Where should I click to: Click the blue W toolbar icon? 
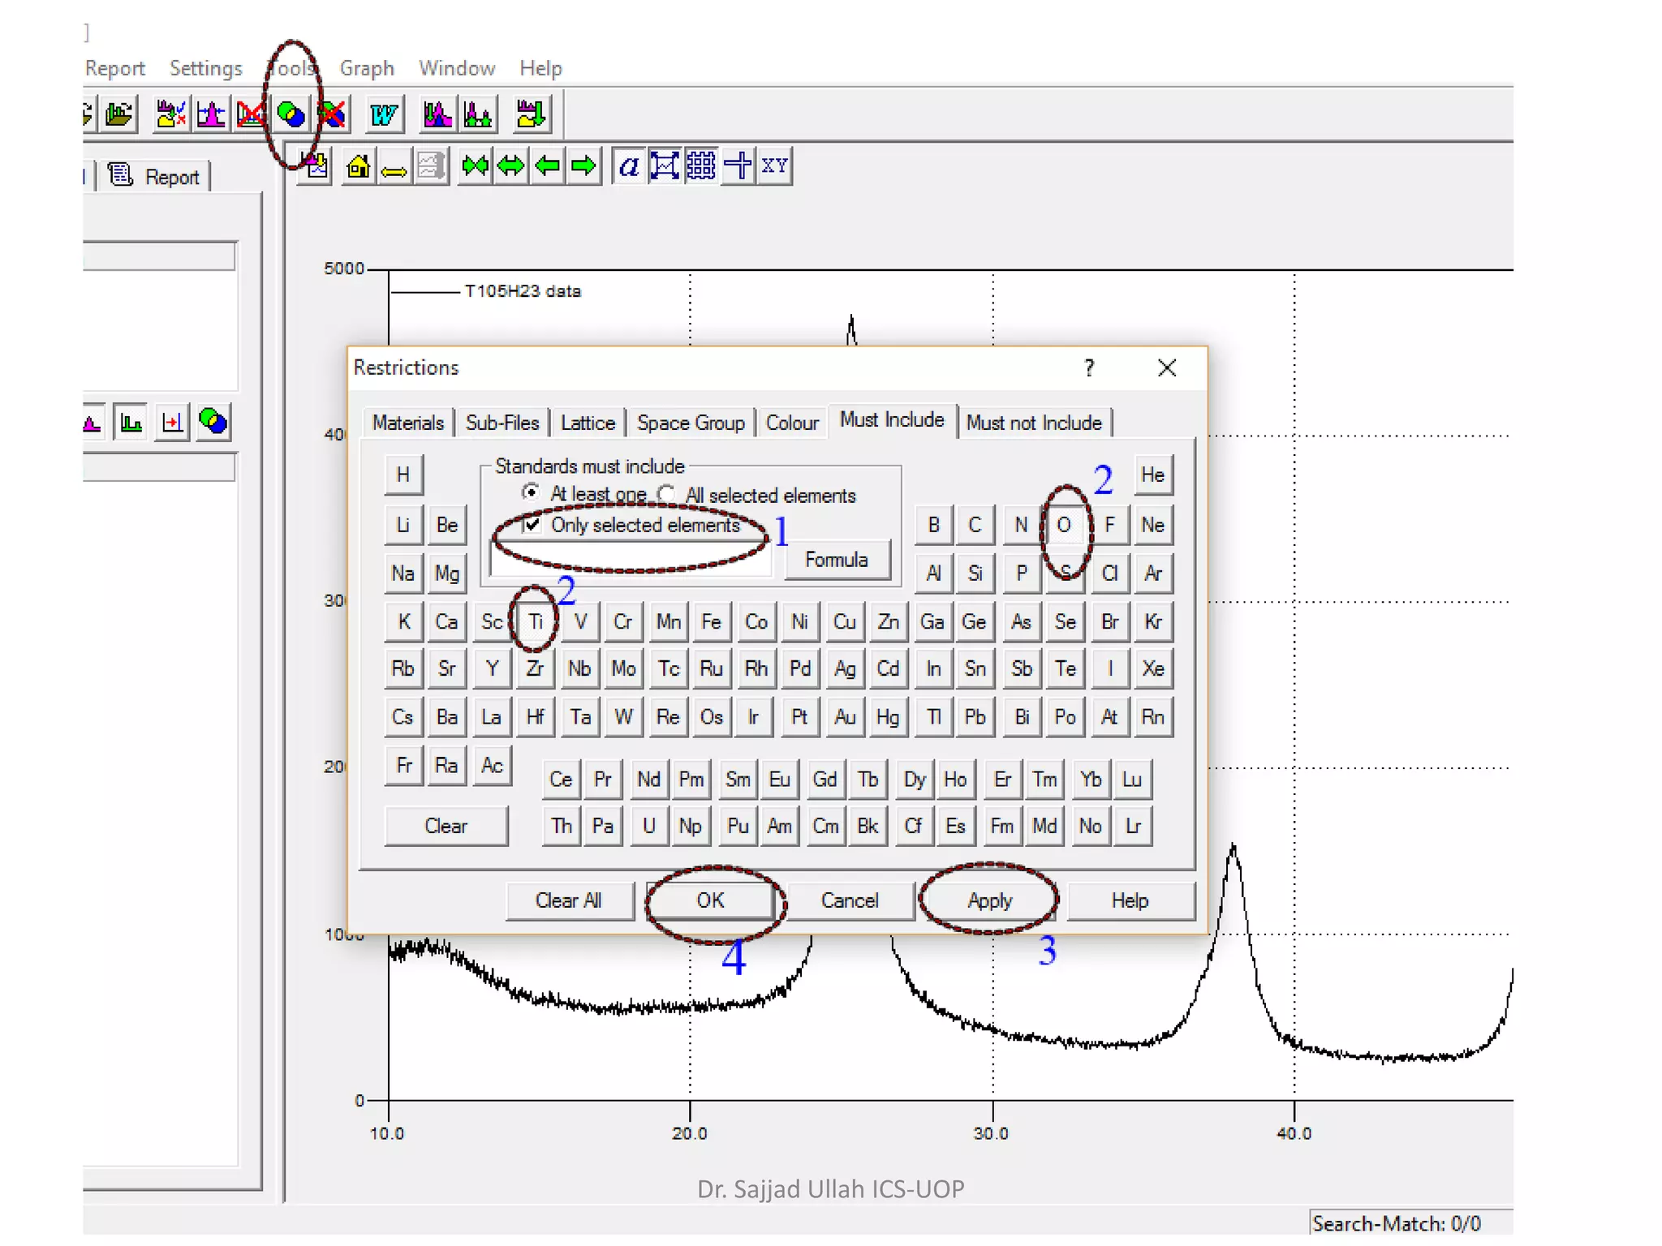pos(383,114)
